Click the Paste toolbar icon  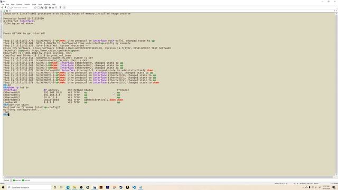(39, 7)
